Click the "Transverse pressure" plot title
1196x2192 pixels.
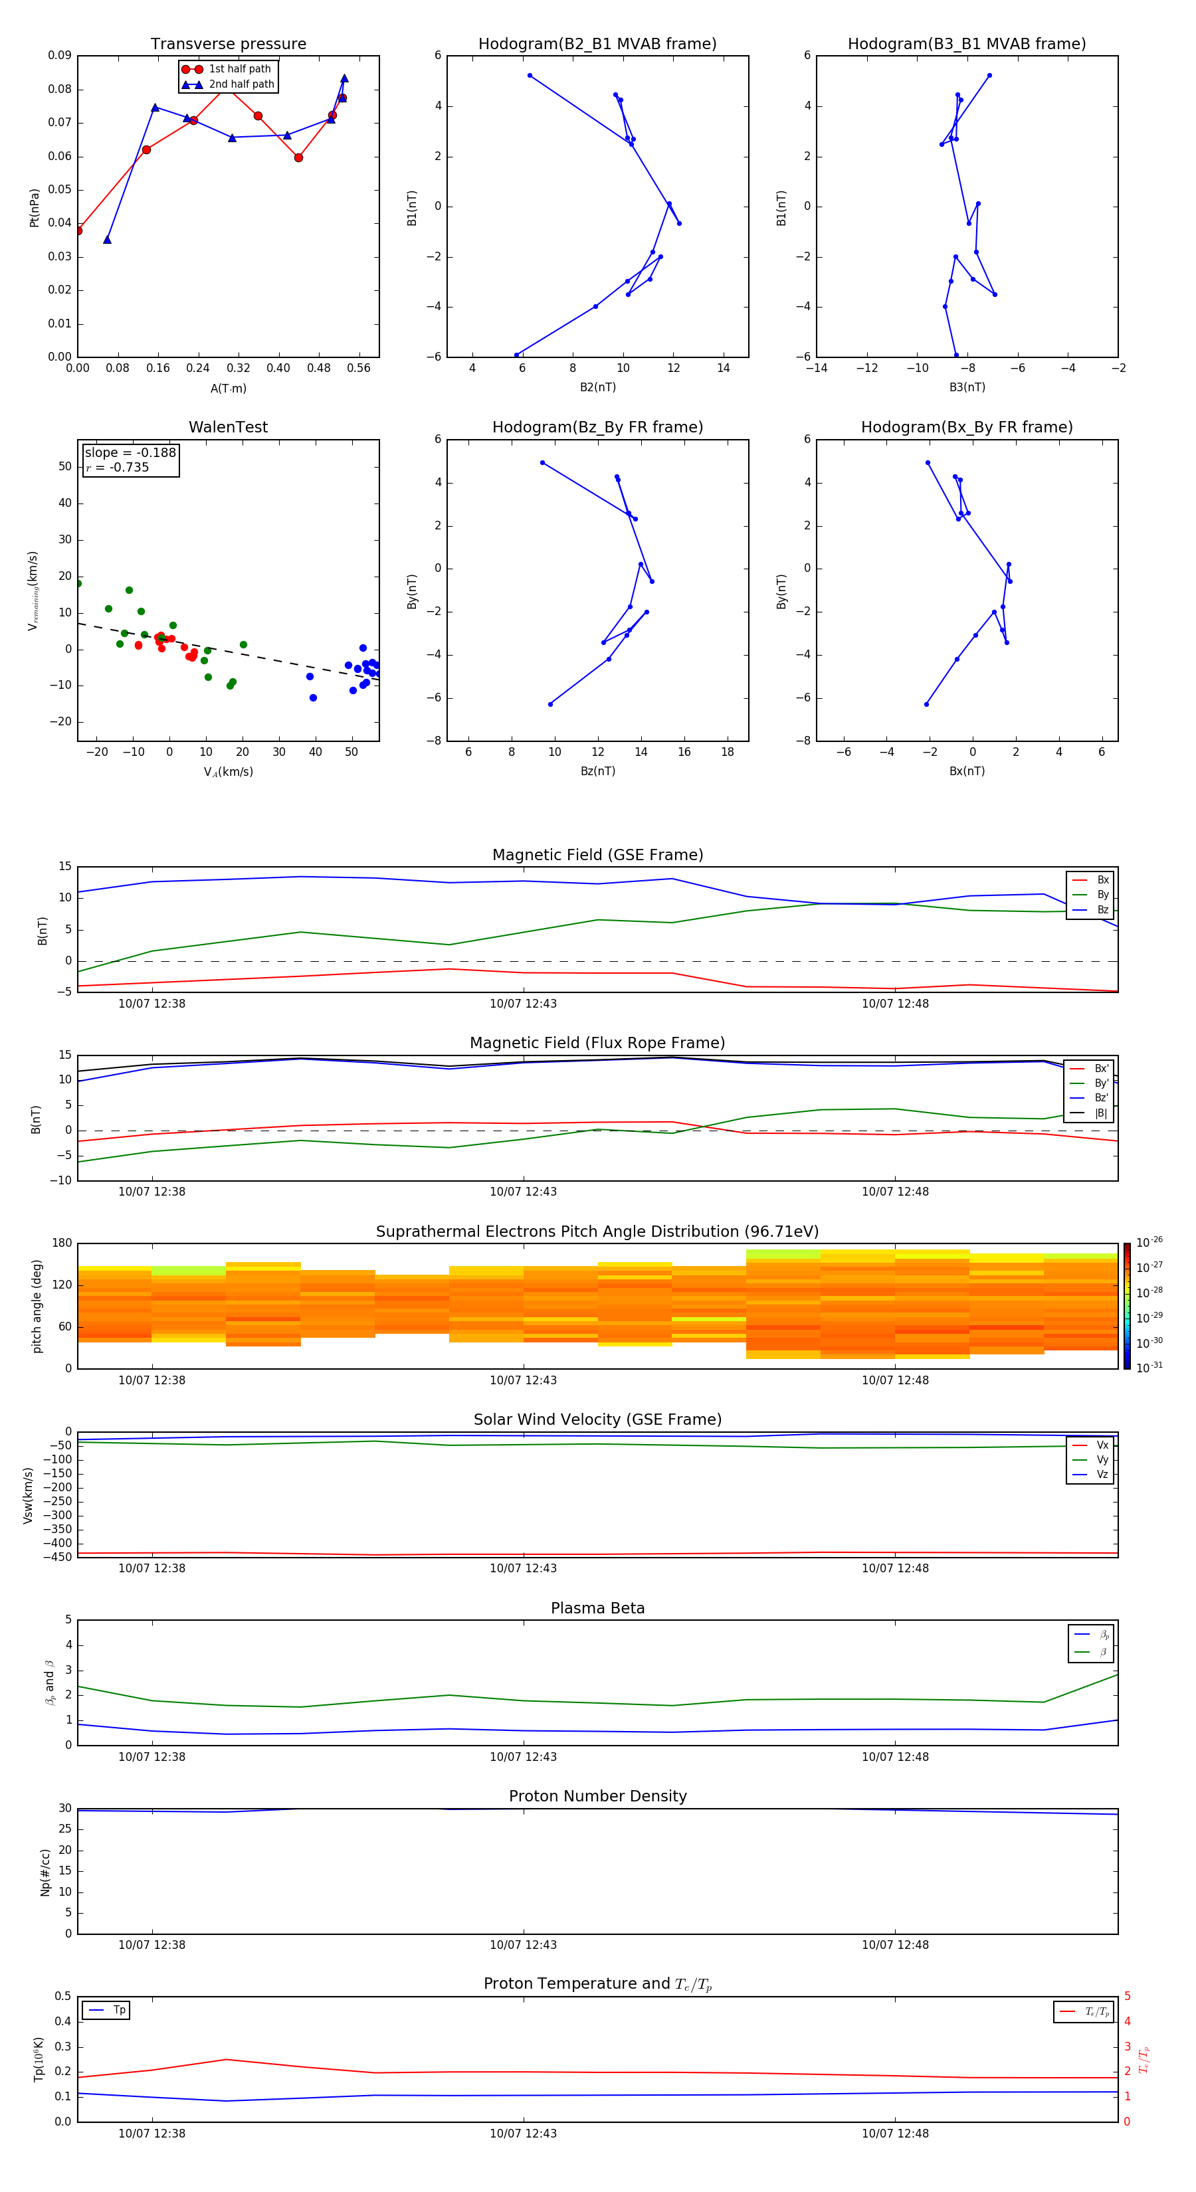click(x=228, y=45)
